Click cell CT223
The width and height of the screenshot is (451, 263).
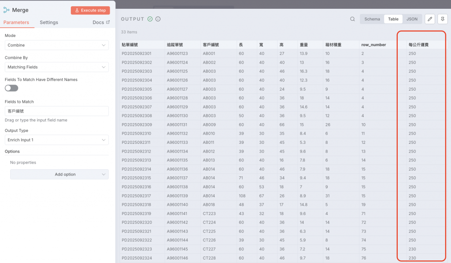pos(209,214)
